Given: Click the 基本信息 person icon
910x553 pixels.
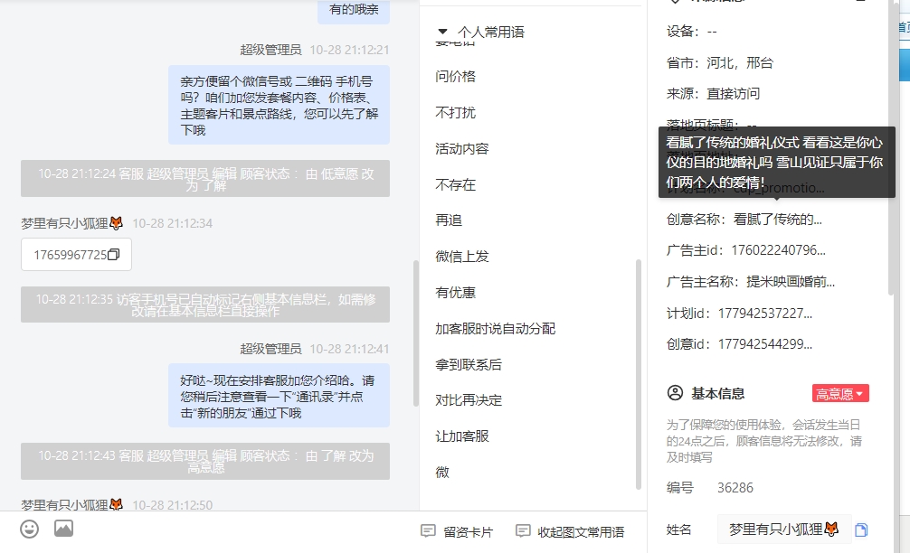Looking at the screenshot, I should point(675,393).
